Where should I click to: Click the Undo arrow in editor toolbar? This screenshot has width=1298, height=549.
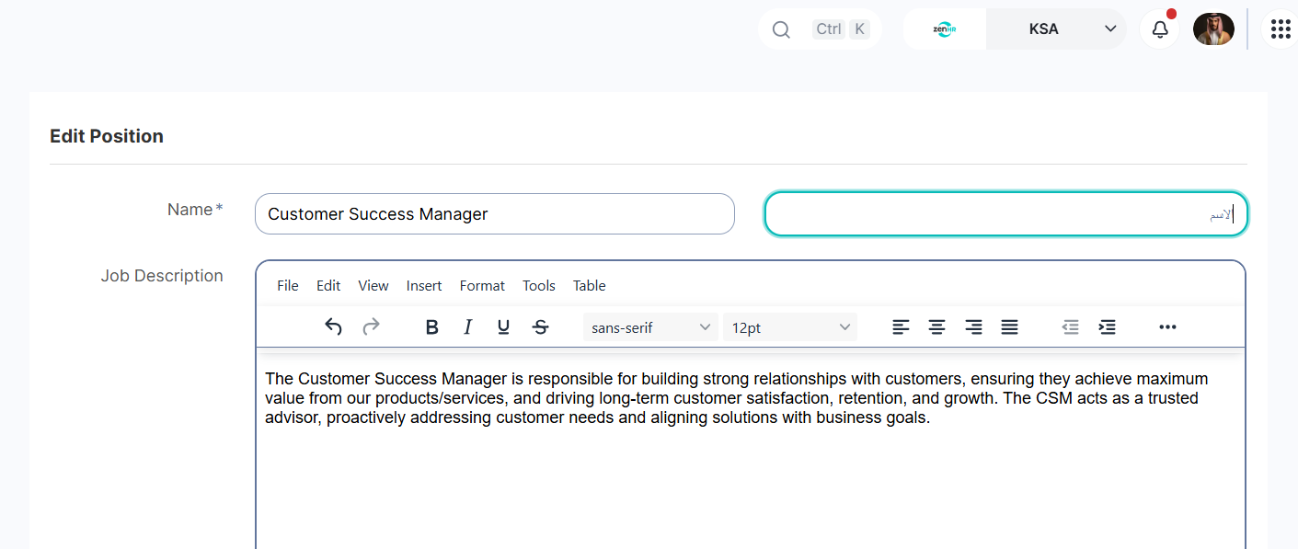tap(334, 326)
